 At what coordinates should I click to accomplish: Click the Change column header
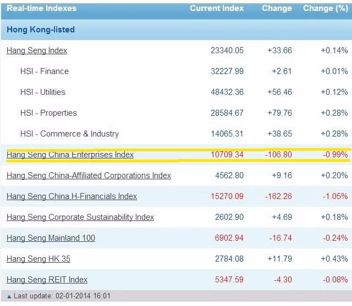click(x=277, y=8)
